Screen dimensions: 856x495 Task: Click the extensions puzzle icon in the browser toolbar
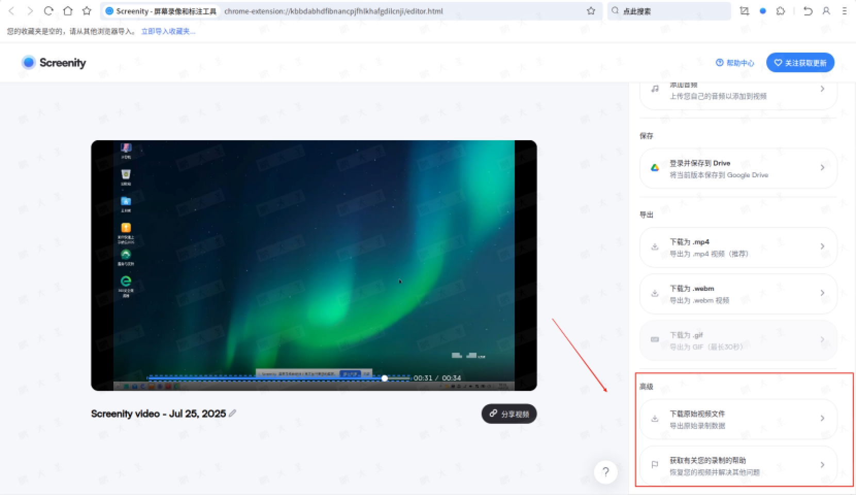click(781, 11)
